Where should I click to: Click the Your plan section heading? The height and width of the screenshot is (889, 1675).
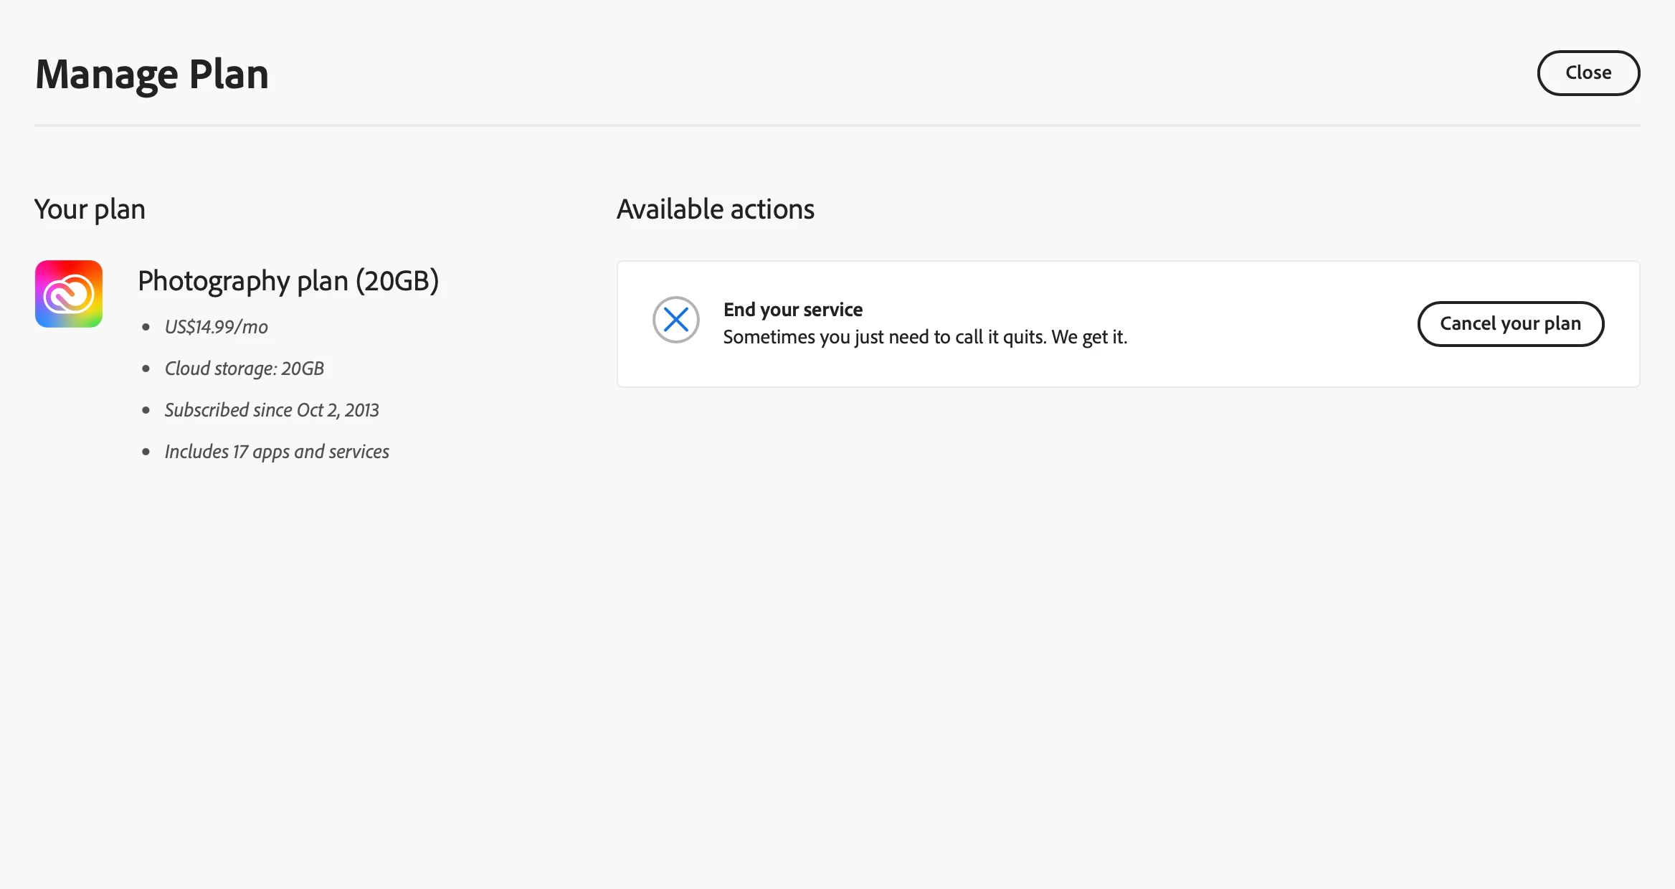[90, 209]
